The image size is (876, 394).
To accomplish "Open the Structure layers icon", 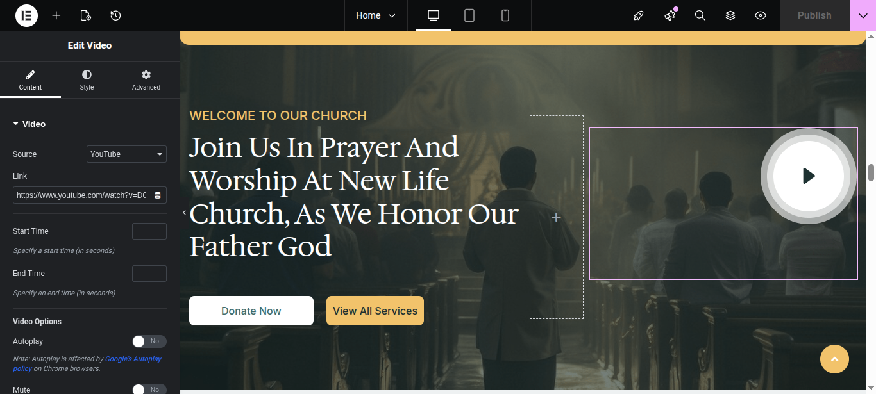I will click(730, 15).
